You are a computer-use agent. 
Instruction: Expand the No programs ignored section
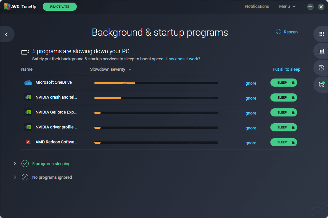pyautogui.click(x=15, y=177)
